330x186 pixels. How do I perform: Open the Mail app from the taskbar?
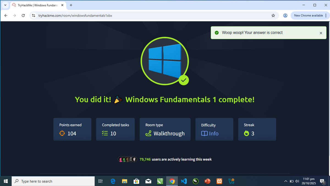tap(148, 181)
